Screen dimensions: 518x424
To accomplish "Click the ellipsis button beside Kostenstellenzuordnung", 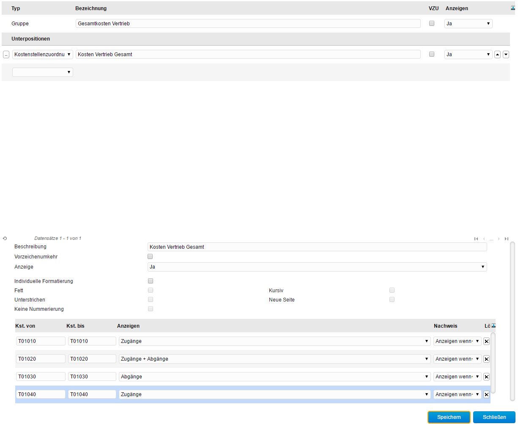I will (x=6, y=54).
